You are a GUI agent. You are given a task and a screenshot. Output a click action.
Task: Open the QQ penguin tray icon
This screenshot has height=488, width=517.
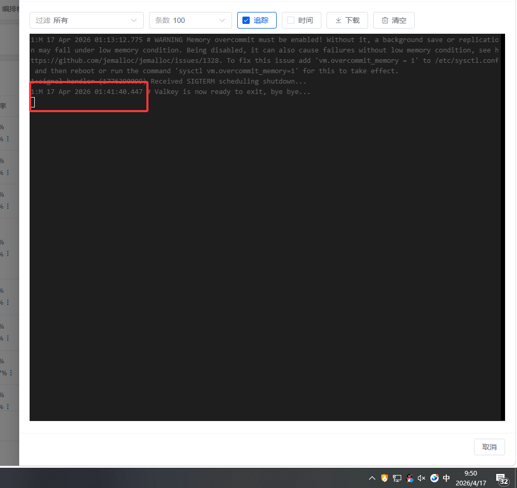tap(410, 478)
